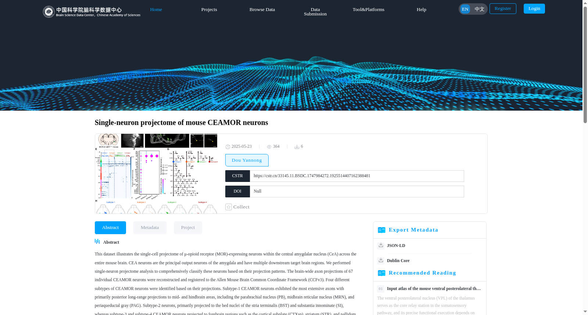Click the DOI field showing Null
Image resolution: width=588 pixels, height=315 pixels.
coord(357,191)
